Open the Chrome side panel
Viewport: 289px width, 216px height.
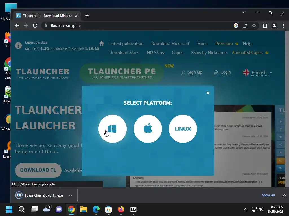pos(265,26)
